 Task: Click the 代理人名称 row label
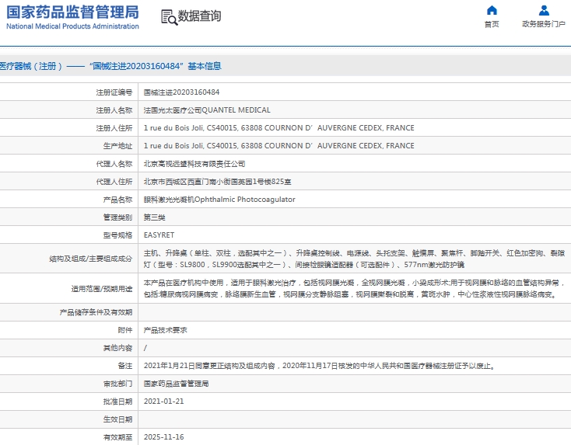coord(114,164)
